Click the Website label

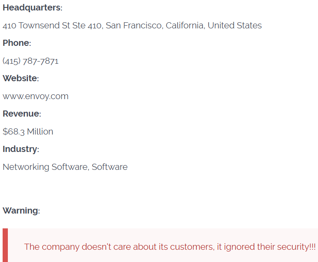pos(20,78)
